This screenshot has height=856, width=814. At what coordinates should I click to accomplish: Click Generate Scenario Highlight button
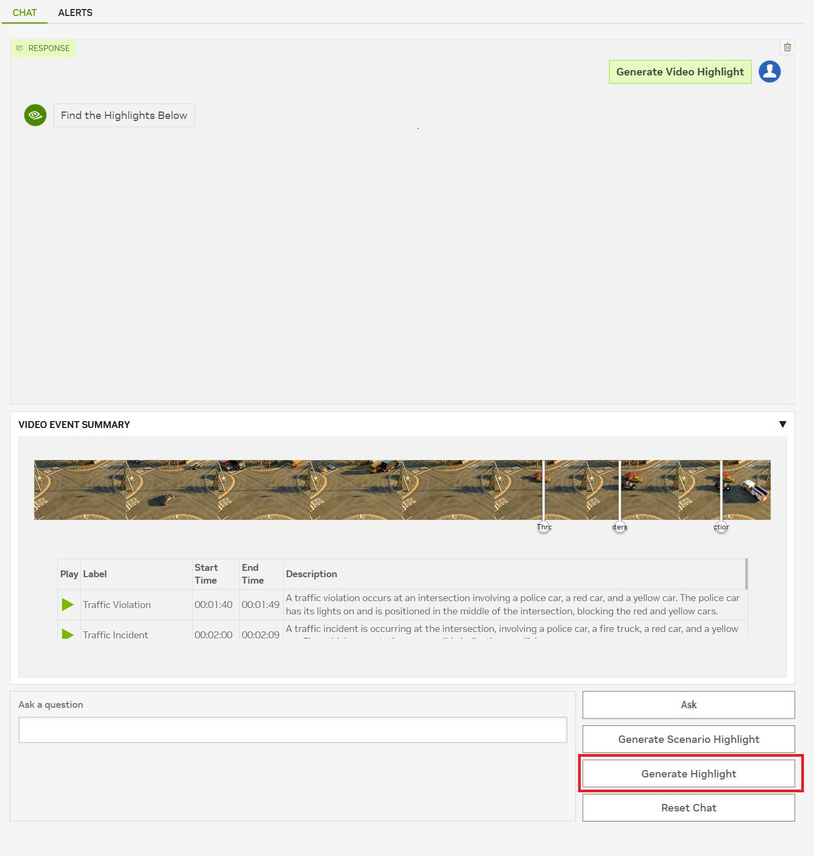coord(688,739)
